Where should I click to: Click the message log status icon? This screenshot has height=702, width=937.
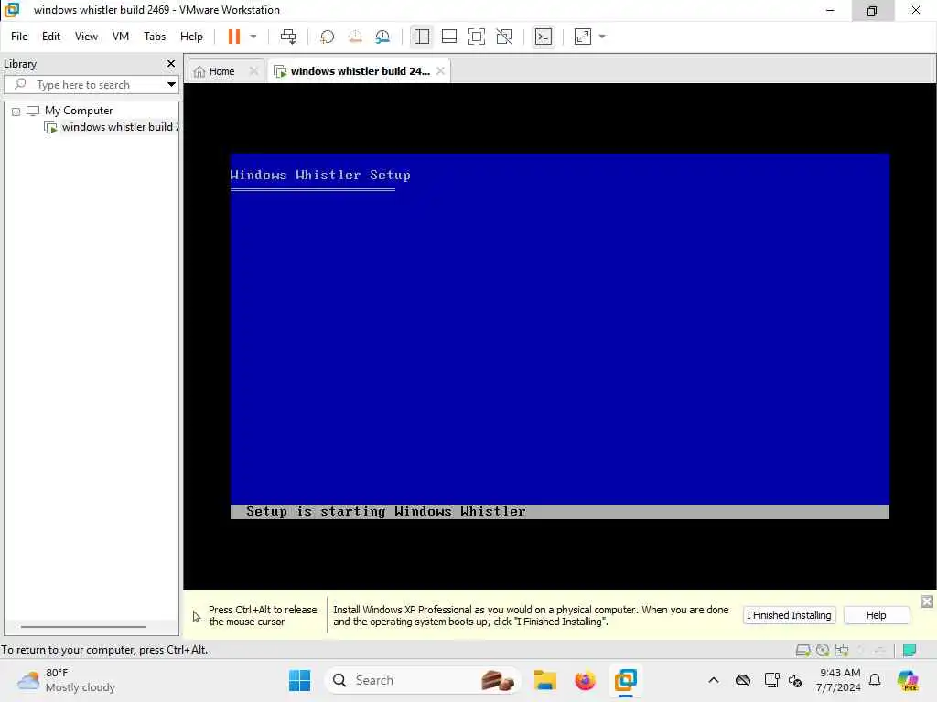(910, 650)
